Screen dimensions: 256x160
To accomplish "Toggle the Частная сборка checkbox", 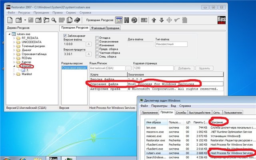I will (x=97, y=53).
